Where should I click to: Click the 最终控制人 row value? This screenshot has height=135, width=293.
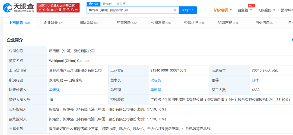coord(108,119)
